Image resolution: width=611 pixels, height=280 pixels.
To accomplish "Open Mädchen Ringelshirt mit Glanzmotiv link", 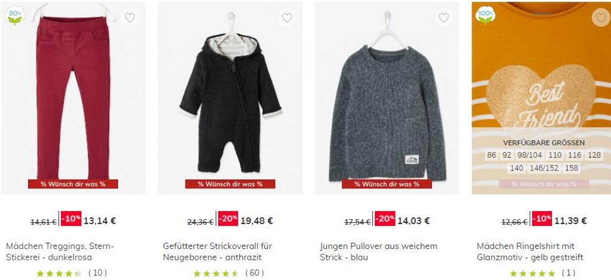I will (530, 251).
